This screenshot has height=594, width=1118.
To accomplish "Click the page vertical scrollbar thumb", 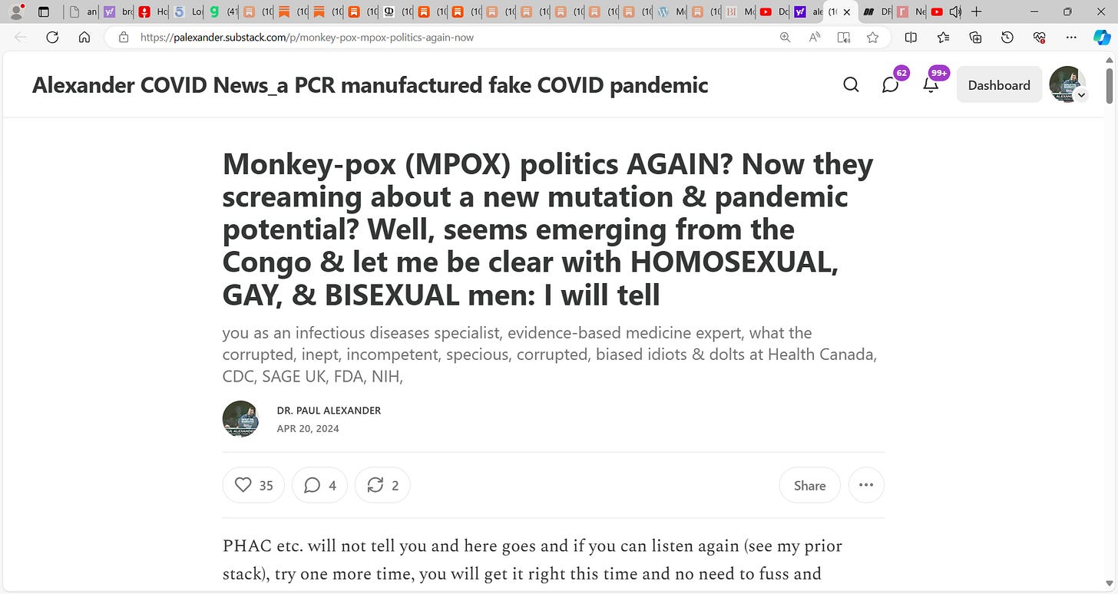I will [x=1110, y=85].
